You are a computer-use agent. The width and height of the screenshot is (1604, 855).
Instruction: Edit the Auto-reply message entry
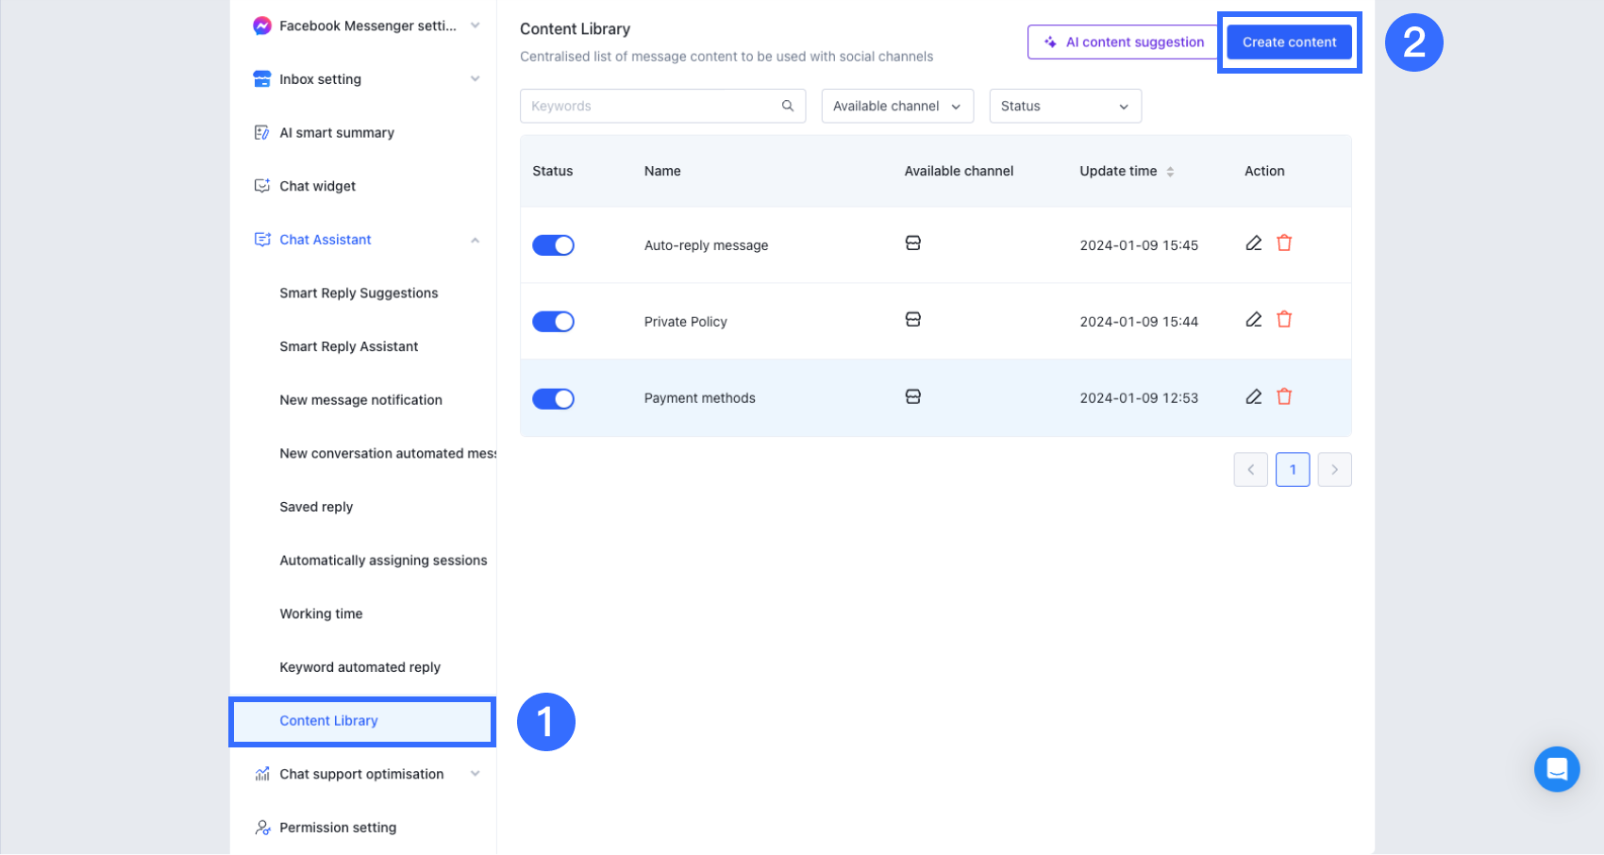pos(1253,243)
